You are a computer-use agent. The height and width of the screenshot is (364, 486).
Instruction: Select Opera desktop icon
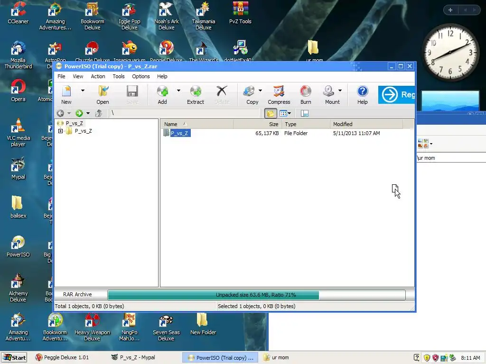[x=19, y=91]
